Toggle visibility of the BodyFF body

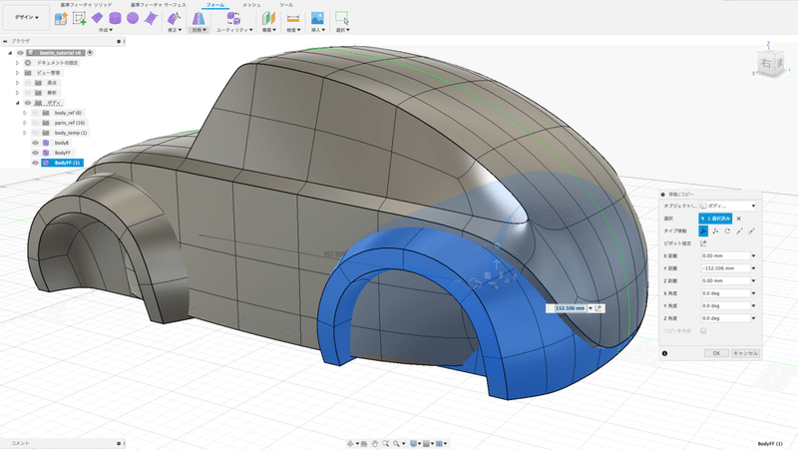point(36,153)
